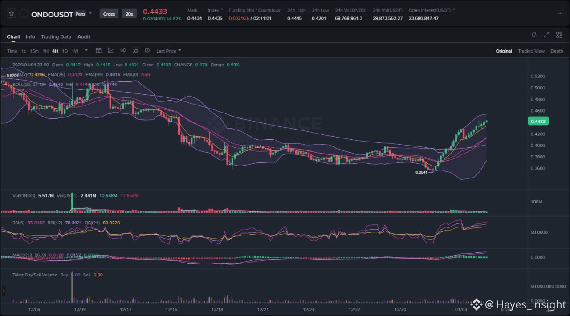The image size is (570, 316).
Task: Click the RSI(6) indicator label
Action: [19, 223]
